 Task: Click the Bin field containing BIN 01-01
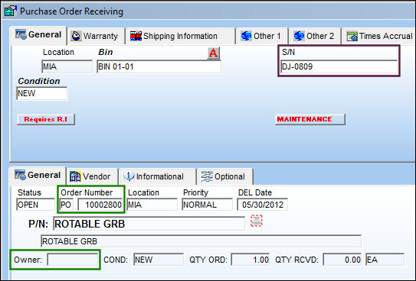click(159, 66)
